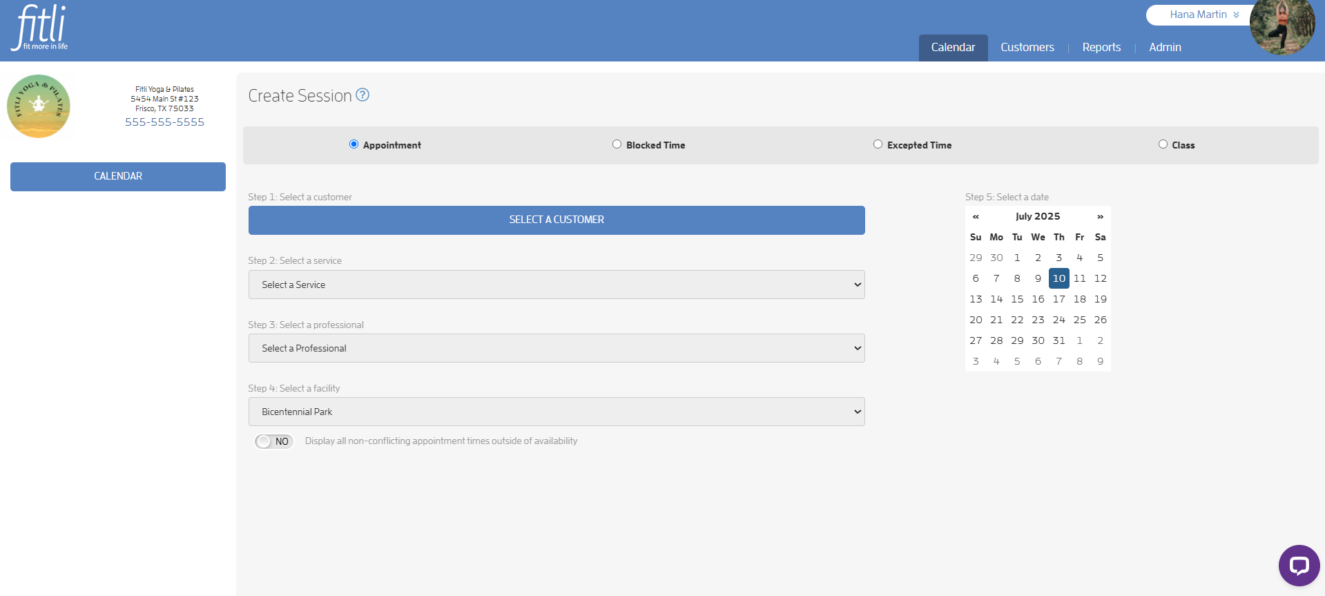Click the 5454 Main St #123 address text
This screenshot has height=596, width=1325.
pos(164,99)
